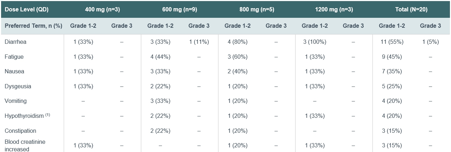The height and width of the screenshot is (152, 451).
Task: Click the 11 (55%) total diarrhea cell
Action: [x=392, y=42]
